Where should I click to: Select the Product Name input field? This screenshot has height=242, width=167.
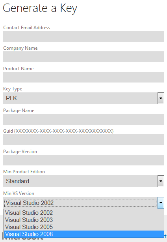tap(83, 77)
